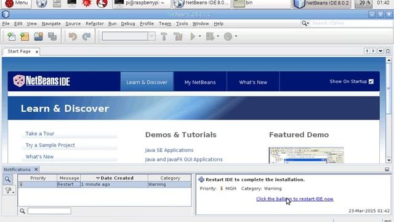Switch to My NetBeans tab
The height and width of the screenshot is (222, 394).
pos(200,82)
